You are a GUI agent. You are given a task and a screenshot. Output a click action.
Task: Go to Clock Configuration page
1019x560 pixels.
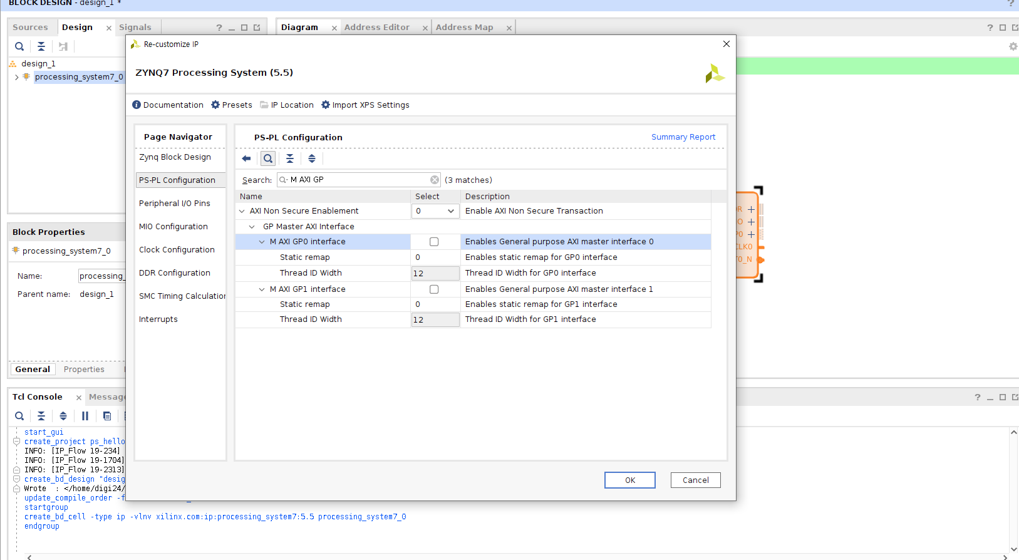tap(177, 250)
